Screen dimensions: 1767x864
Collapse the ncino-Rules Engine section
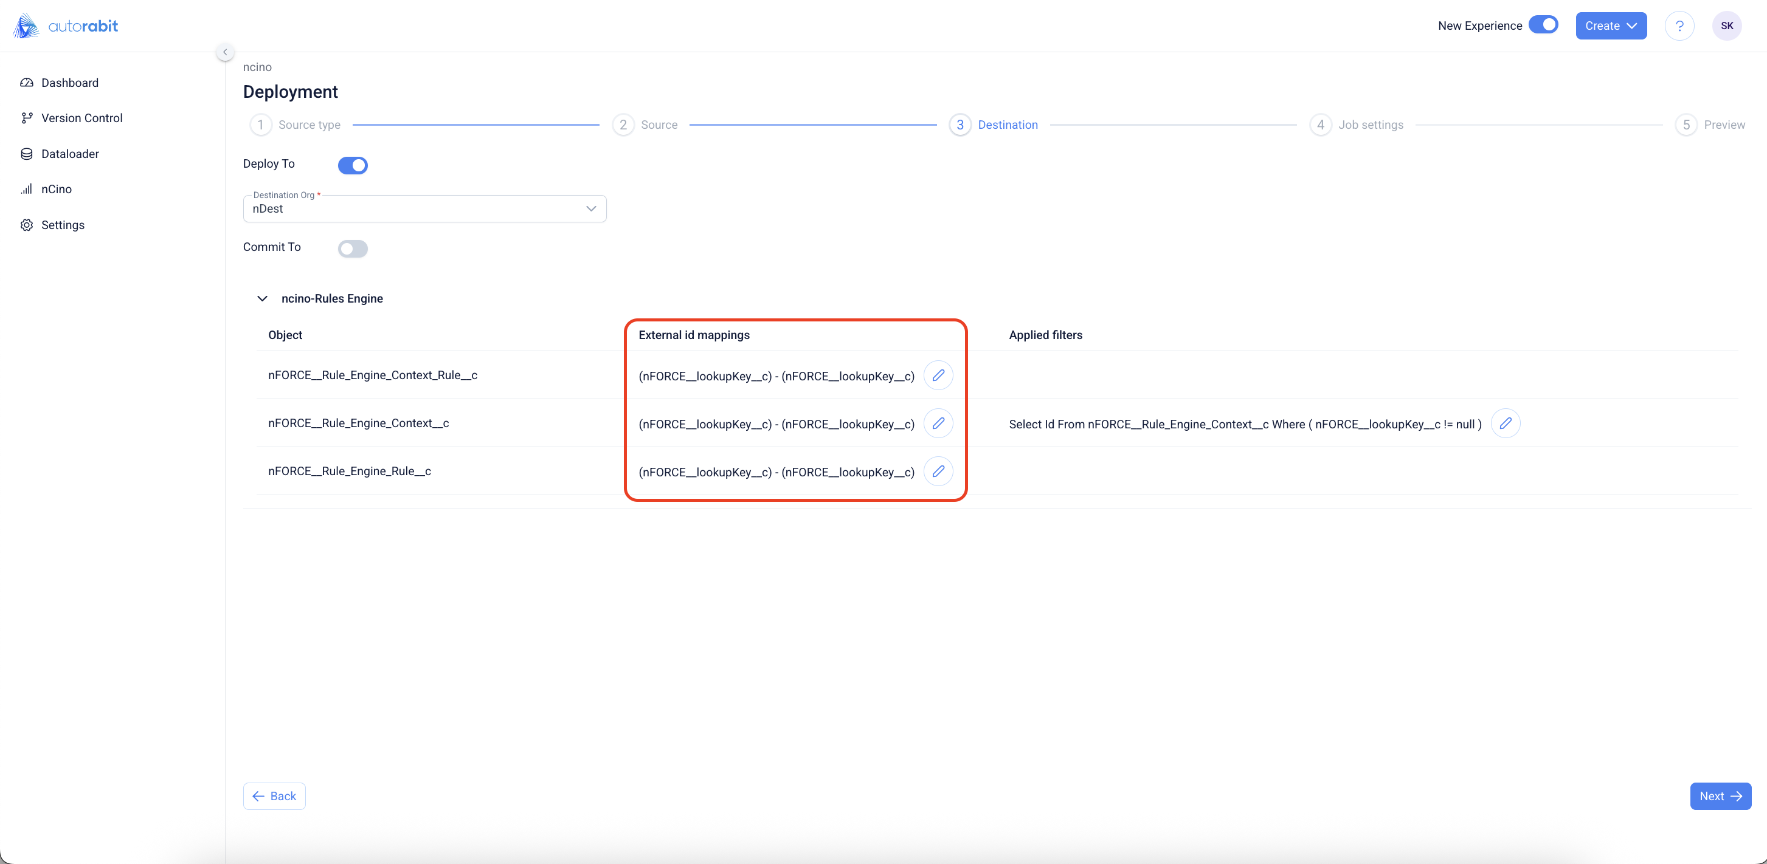click(262, 299)
